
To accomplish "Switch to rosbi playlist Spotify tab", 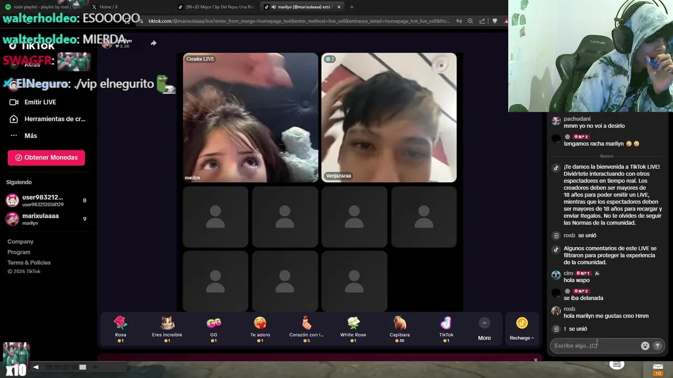I will click(44, 7).
